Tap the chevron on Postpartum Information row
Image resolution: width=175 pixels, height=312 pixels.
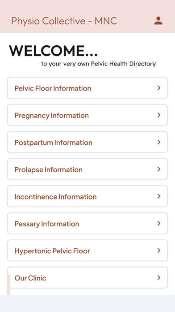tap(159, 142)
